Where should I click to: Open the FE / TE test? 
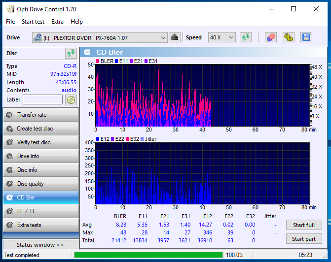click(41, 211)
